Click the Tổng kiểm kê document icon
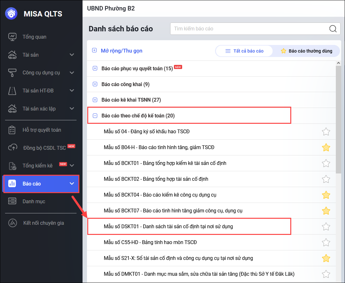 point(13,166)
